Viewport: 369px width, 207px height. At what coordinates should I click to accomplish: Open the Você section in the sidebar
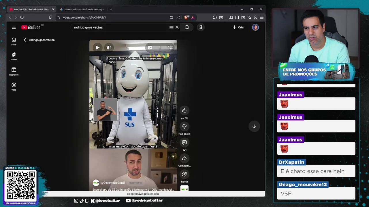(14, 87)
